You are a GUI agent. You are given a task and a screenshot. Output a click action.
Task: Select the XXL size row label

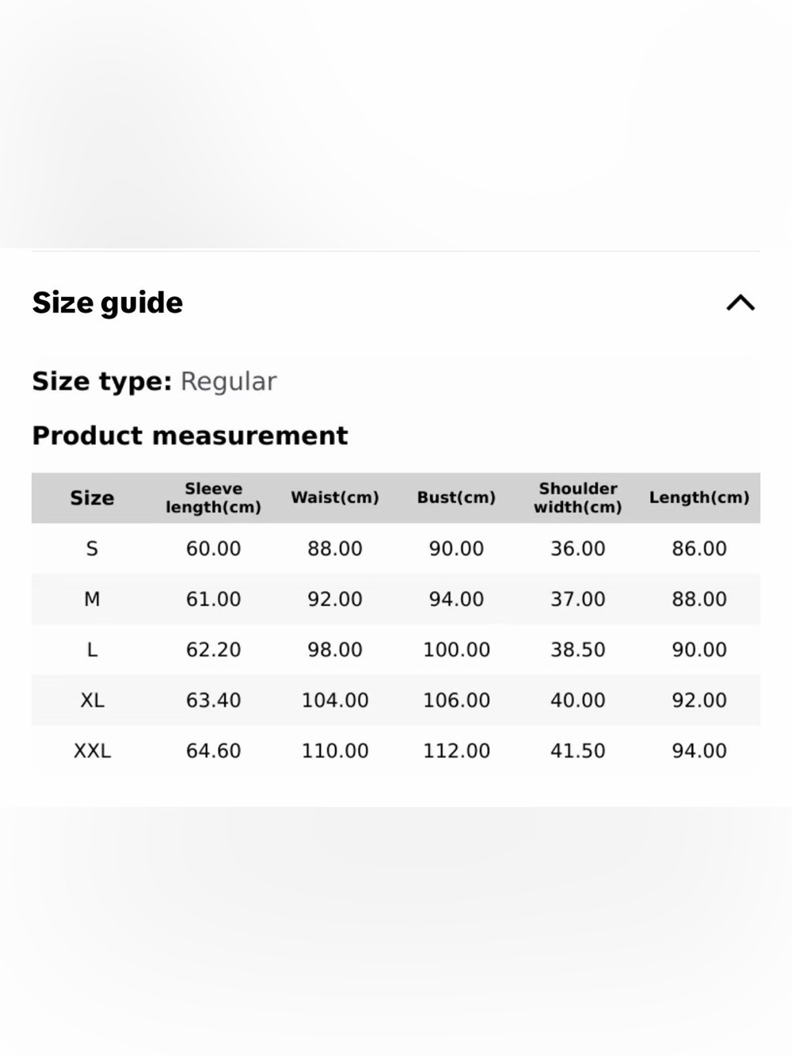point(92,751)
